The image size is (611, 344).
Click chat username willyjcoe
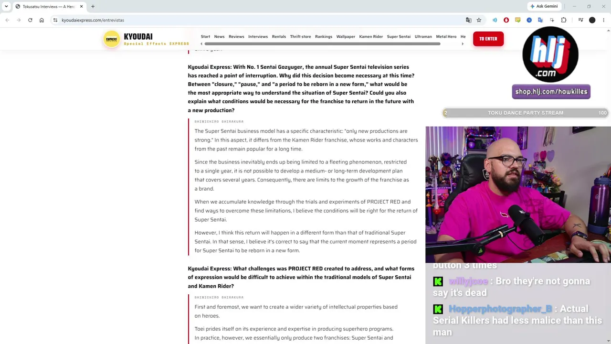[468, 281]
